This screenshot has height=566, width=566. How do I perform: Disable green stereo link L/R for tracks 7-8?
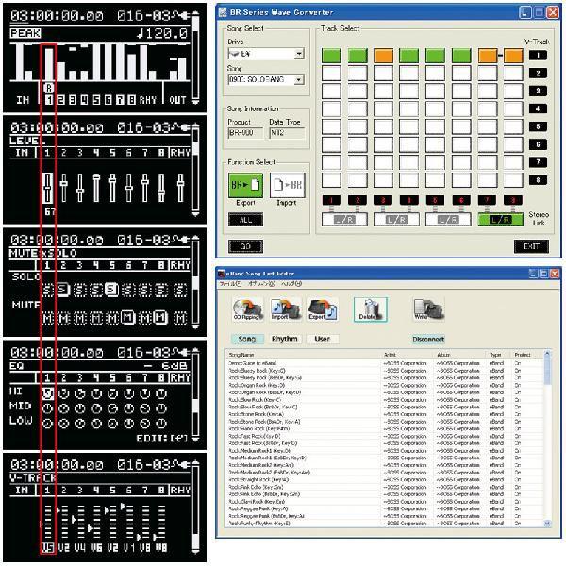point(500,220)
